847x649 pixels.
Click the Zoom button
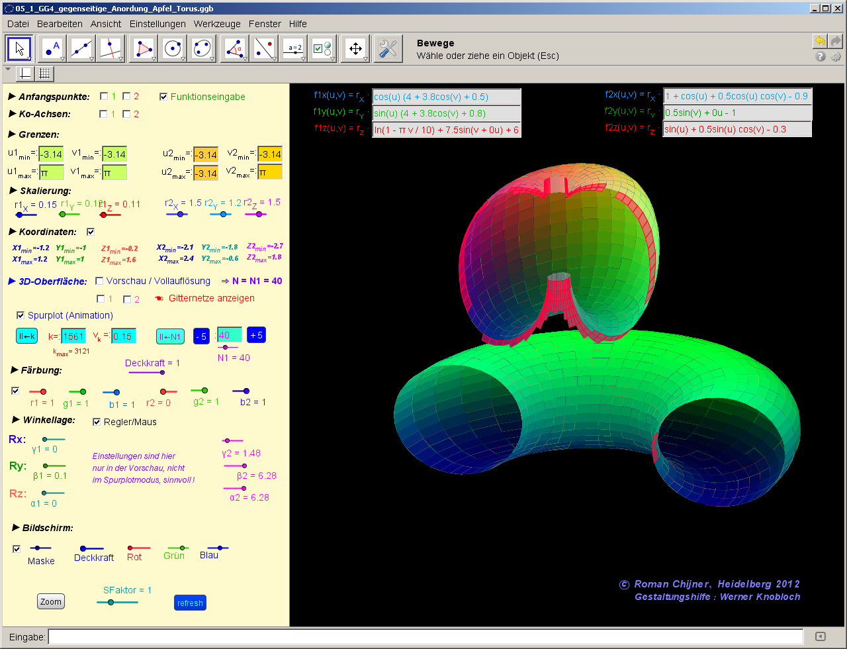click(x=51, y=601)
